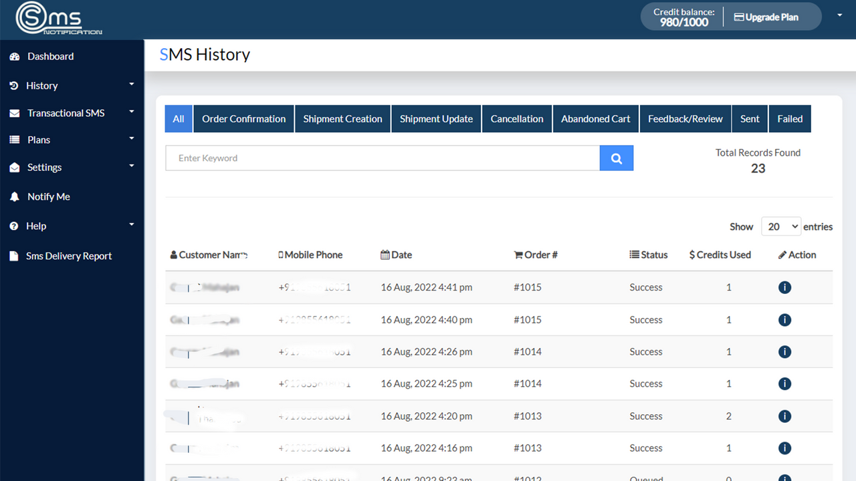Open info icon for 4:20 pm row
Screen dimensions: 856x481
click(x=785, y=416)
